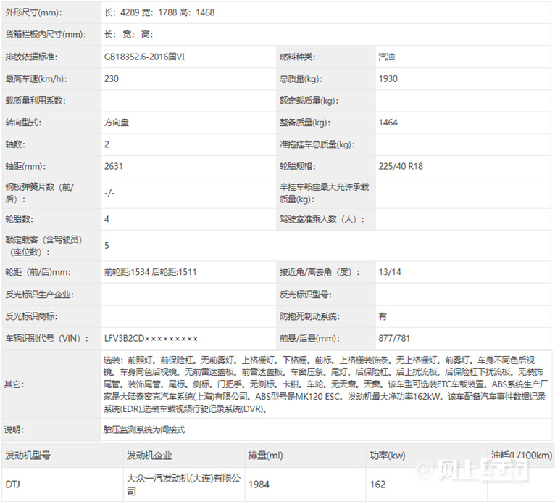The width and height of the screenshot is (555, 502).
Task: Select the engine model DTJ
Action: 13,485
